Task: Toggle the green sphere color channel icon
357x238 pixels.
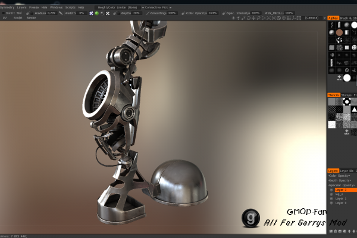Action: coord(97,13)
